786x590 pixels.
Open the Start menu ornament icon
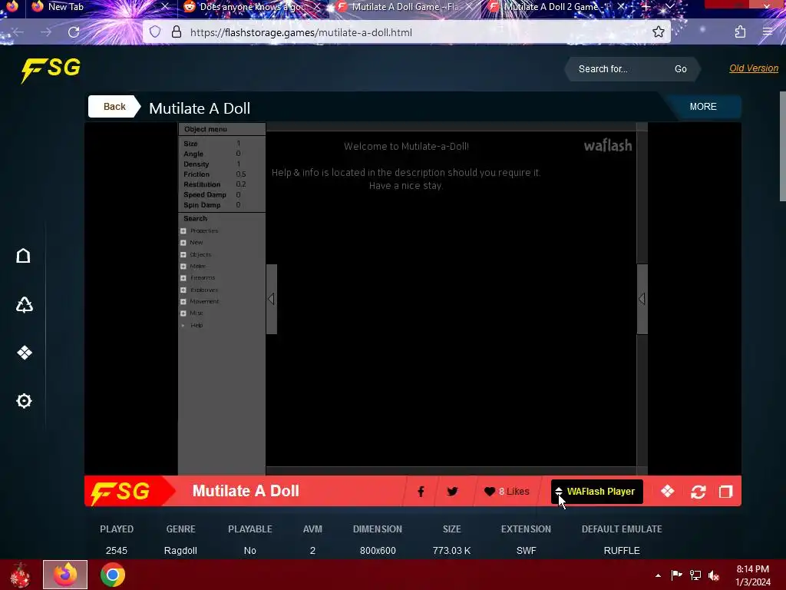[x=19, y=575]
